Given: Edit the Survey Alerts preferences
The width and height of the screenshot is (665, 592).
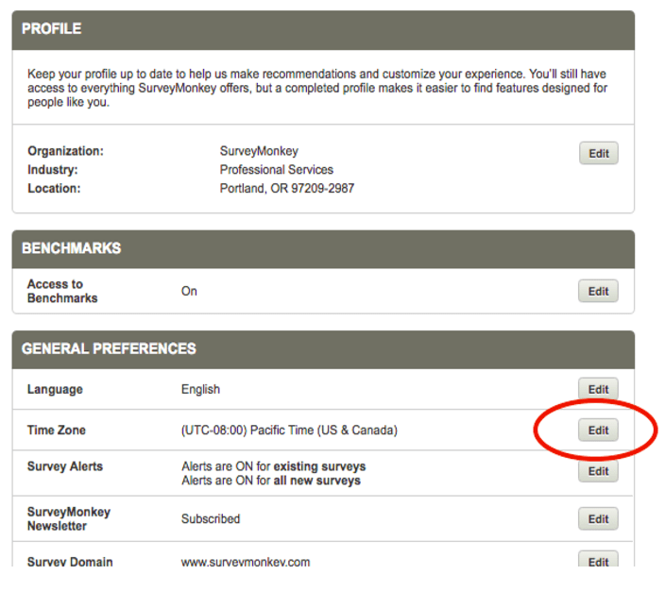Looking at the screenshot, I should (598, 471).
